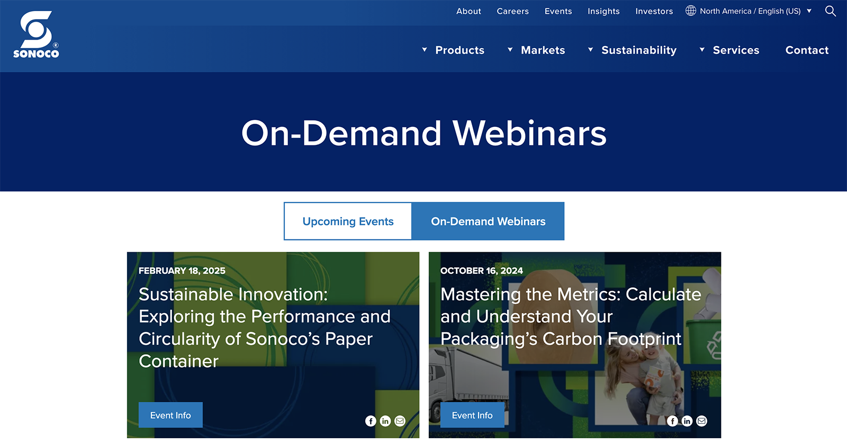Viewport: 847px width, 444px height.
Task: Open the Markets menu
Action: (x=543, y=50)
